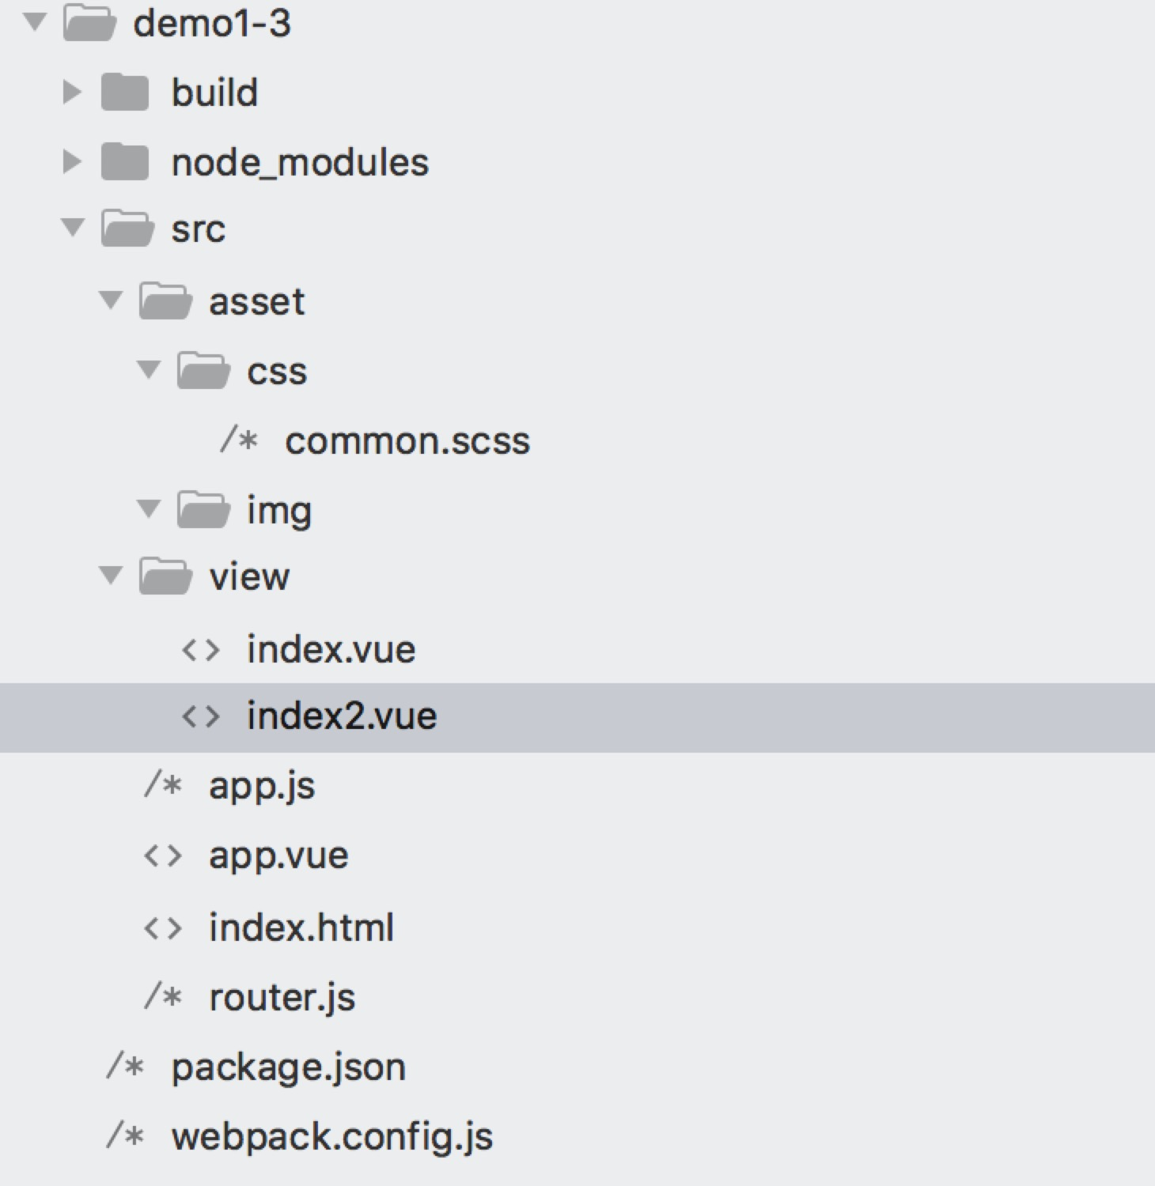Viewport: 1155px width, 1186px height.
Task: Click the comment icon beside package.json
Action: pyautogui.click(x=125, y=1066)
